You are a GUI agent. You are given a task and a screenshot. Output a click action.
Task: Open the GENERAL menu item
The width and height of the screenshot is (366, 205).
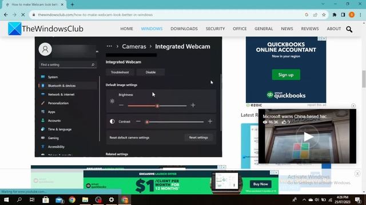click(264, 28)
